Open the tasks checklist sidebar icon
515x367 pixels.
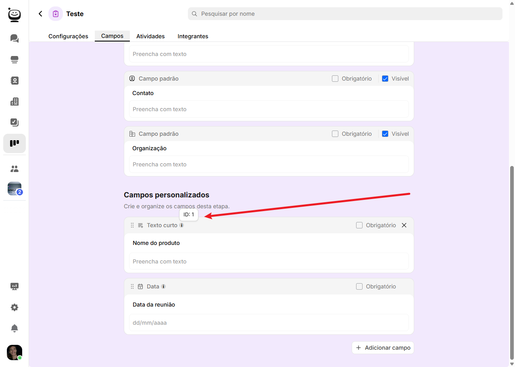[15, 122]
